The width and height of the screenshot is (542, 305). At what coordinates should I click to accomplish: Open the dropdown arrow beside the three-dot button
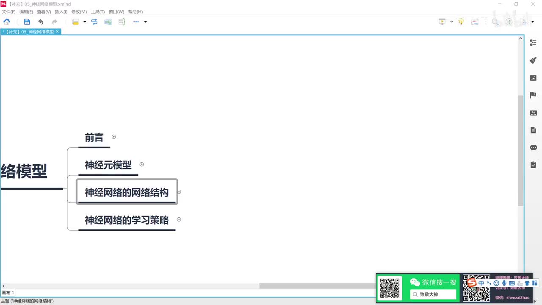(x=145, y=22)
